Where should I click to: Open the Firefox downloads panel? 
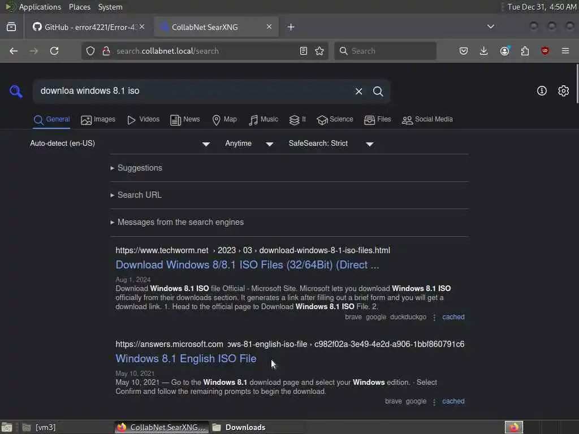[x=484, y=51]
